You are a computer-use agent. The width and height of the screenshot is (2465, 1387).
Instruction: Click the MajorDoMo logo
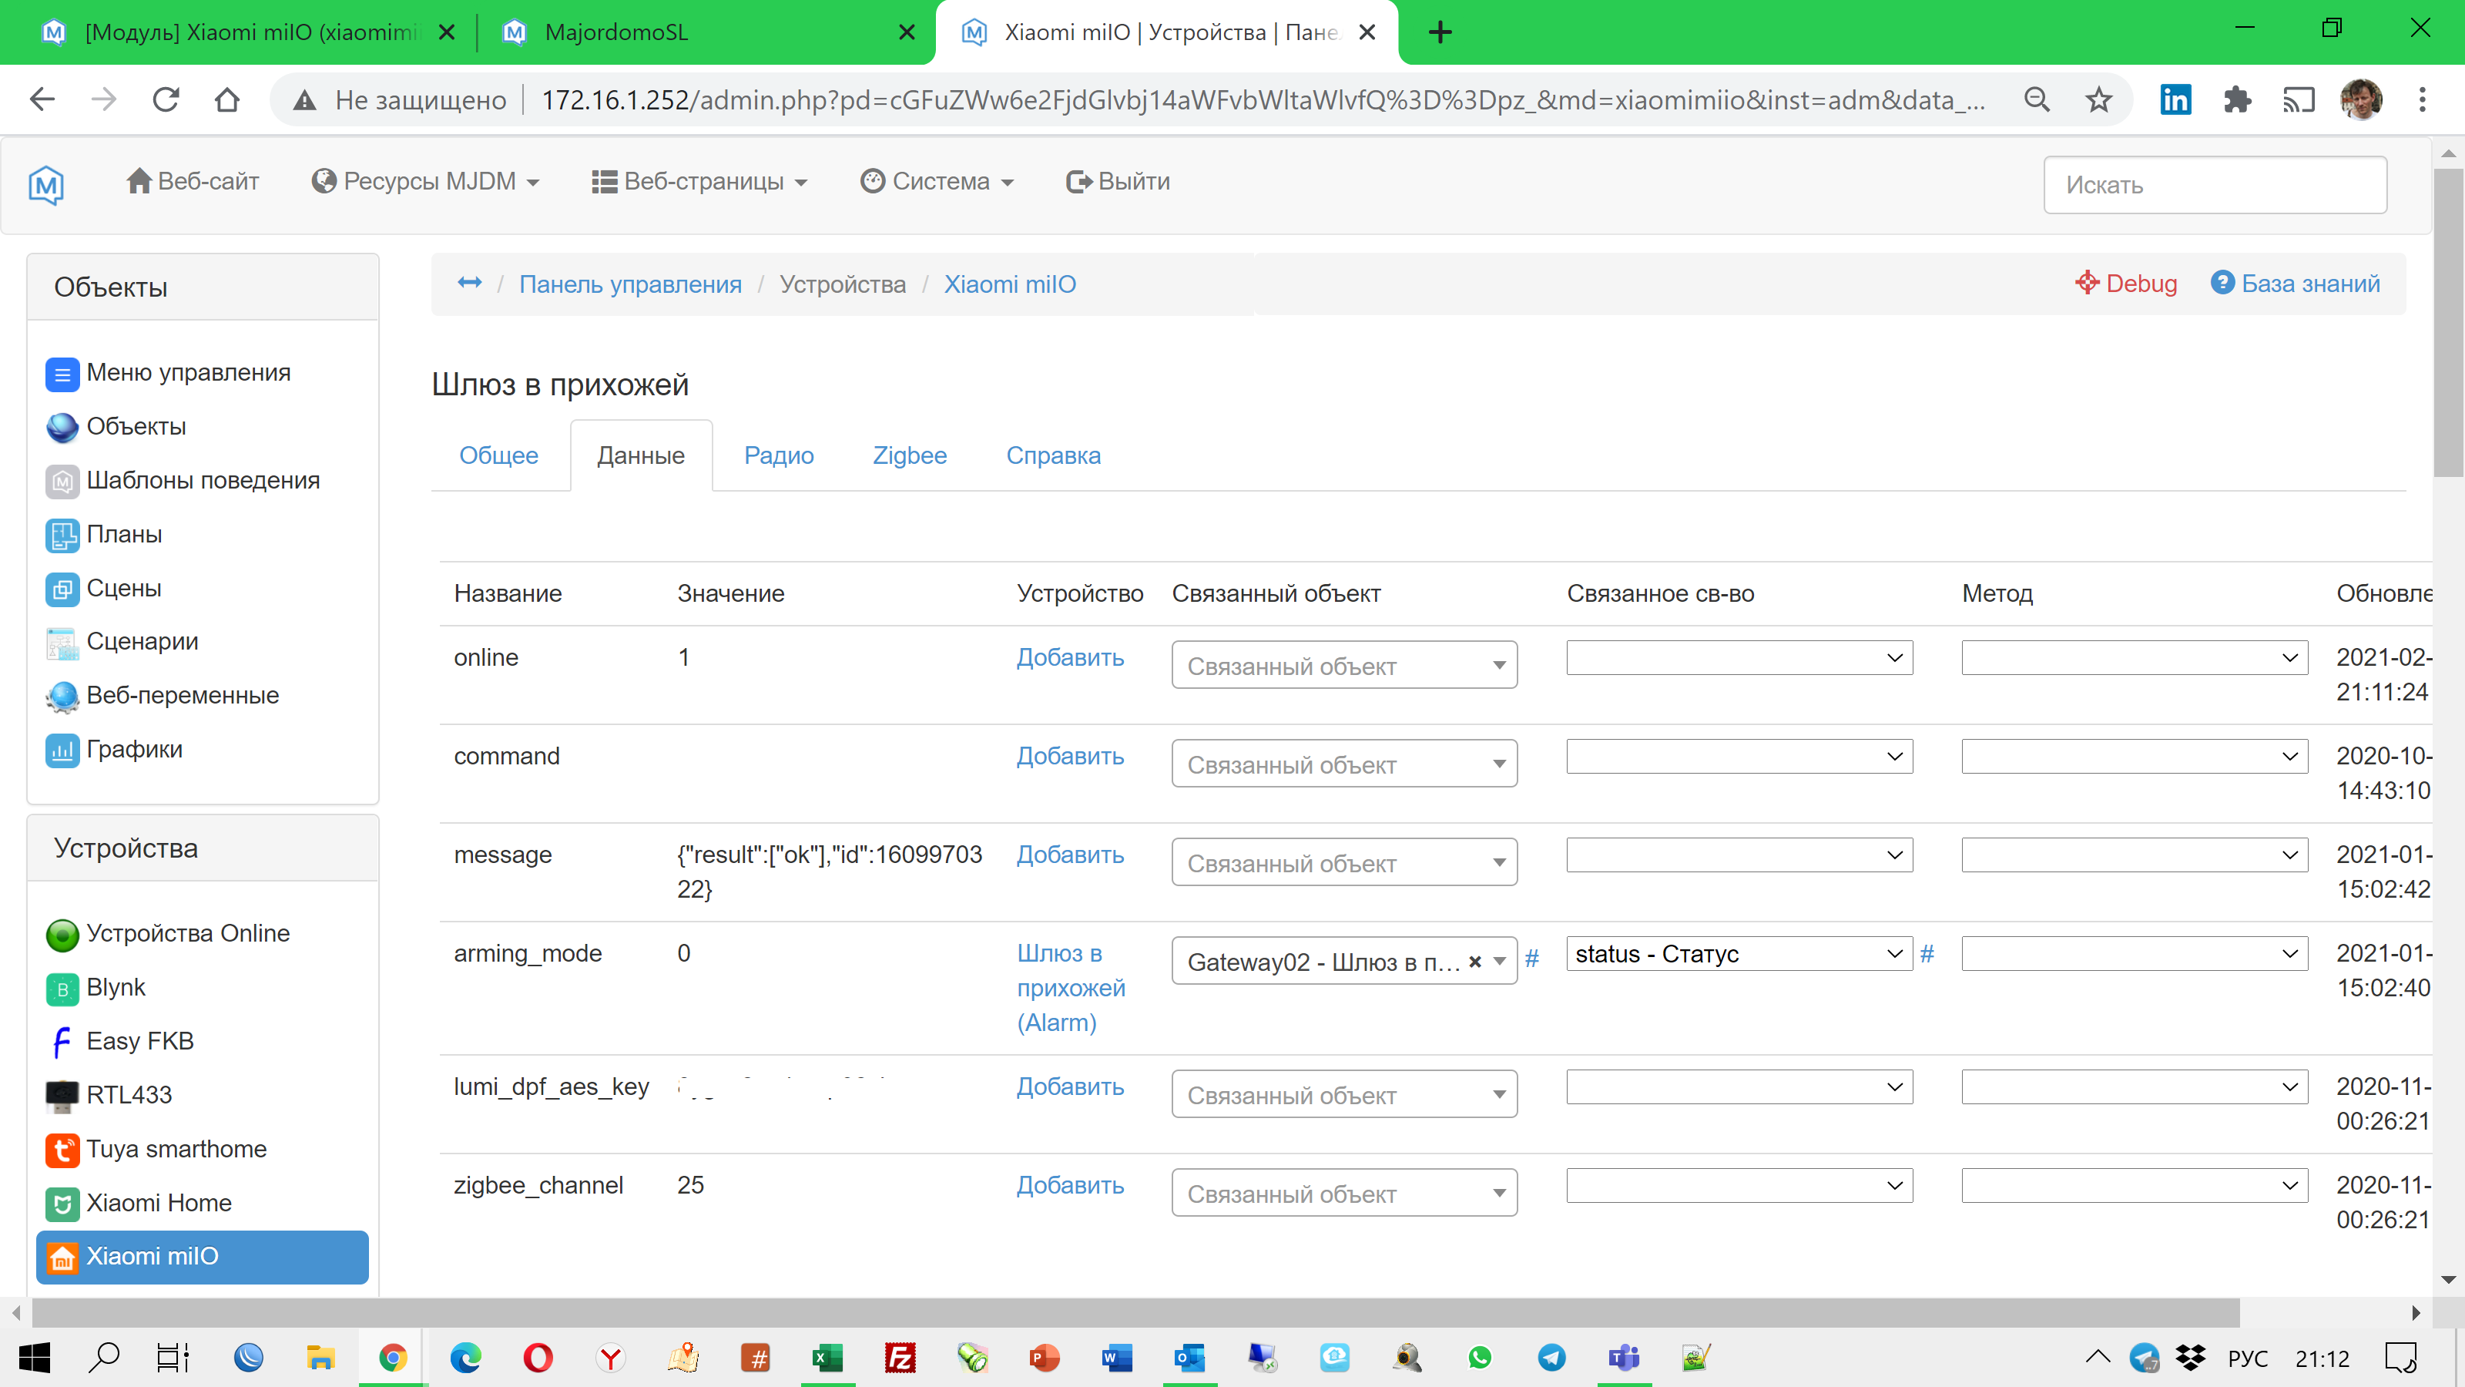pyautogui.click(x=46, y=184)
